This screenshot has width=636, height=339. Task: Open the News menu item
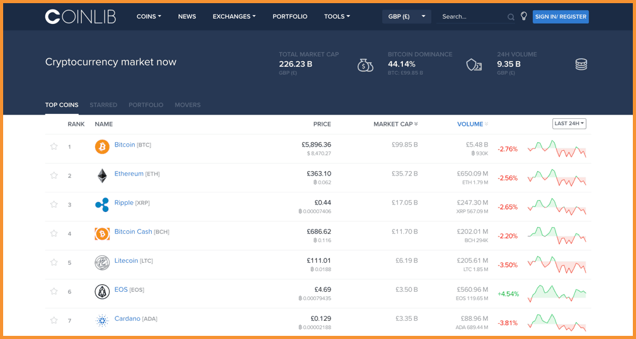point(187,16)
